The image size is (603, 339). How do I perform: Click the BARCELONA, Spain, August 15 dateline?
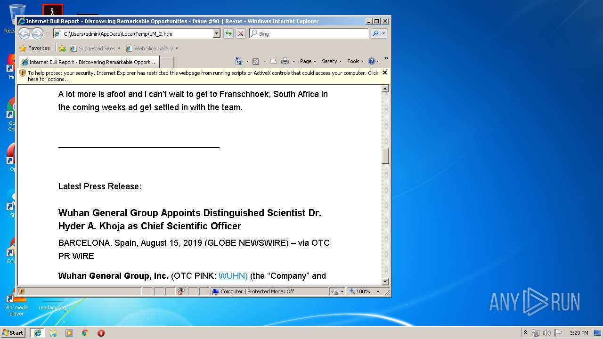point(194,250)
